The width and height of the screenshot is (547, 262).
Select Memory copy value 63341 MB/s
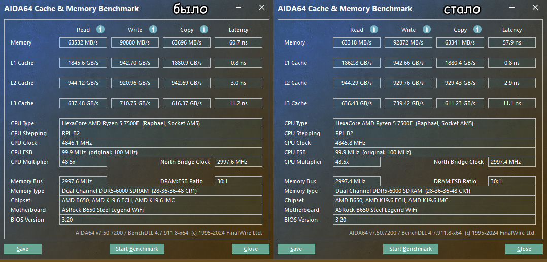460,43
